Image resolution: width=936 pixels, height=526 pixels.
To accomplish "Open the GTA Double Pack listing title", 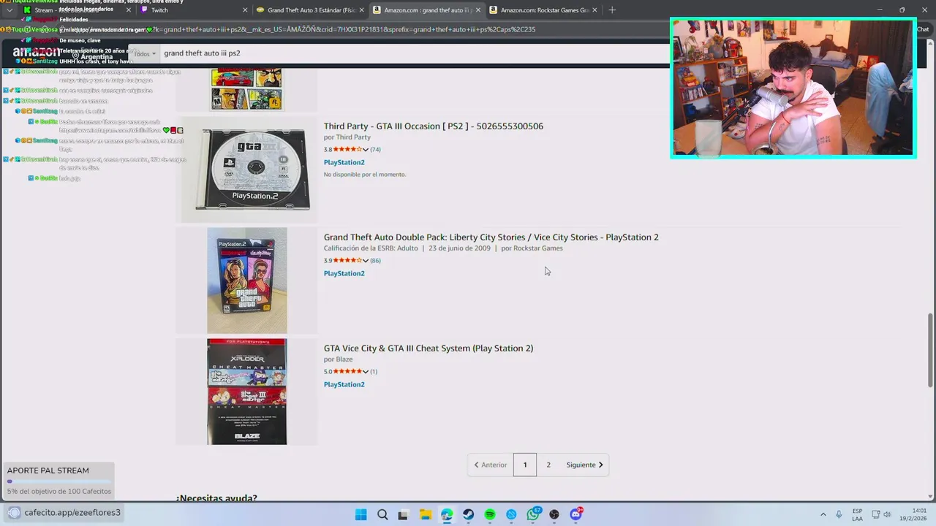I will click(x=491, y=237).
